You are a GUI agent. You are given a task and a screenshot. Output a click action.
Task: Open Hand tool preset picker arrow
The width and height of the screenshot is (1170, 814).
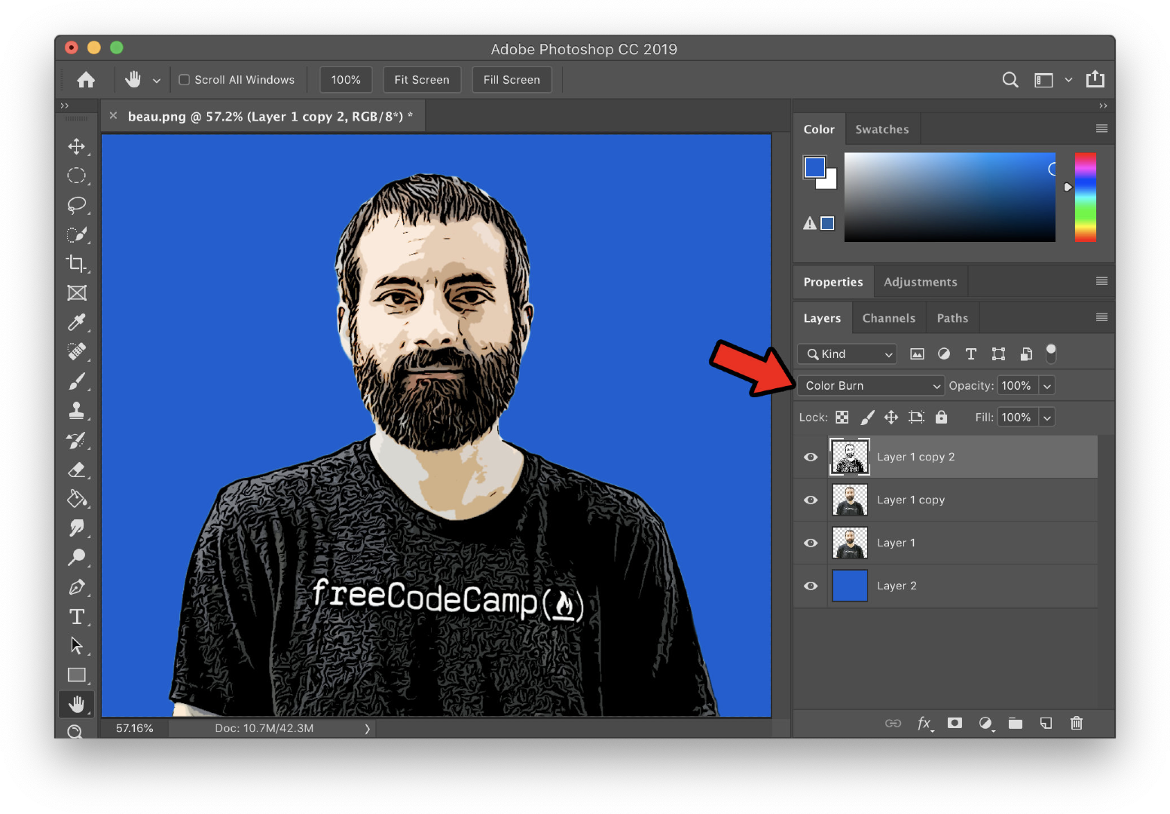click(157, 80)
